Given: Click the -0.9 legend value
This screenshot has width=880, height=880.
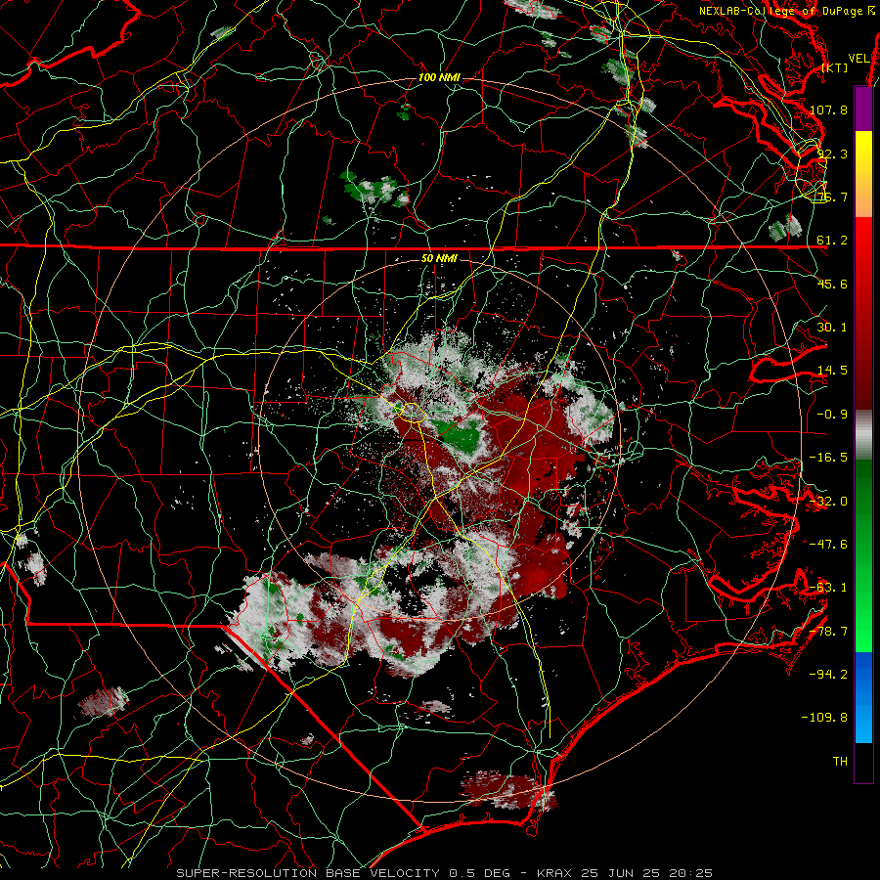Looking at the screenshot, I should (x=832, y=415).
